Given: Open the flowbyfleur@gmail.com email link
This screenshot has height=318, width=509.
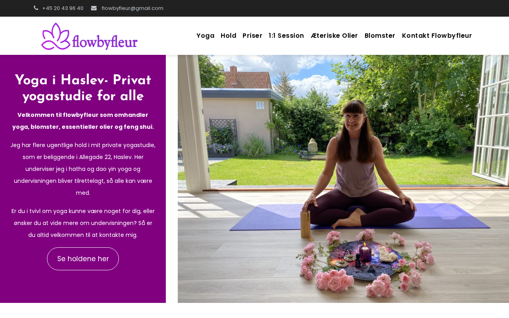Looking at the screenshot, I should tap(132, 8).
